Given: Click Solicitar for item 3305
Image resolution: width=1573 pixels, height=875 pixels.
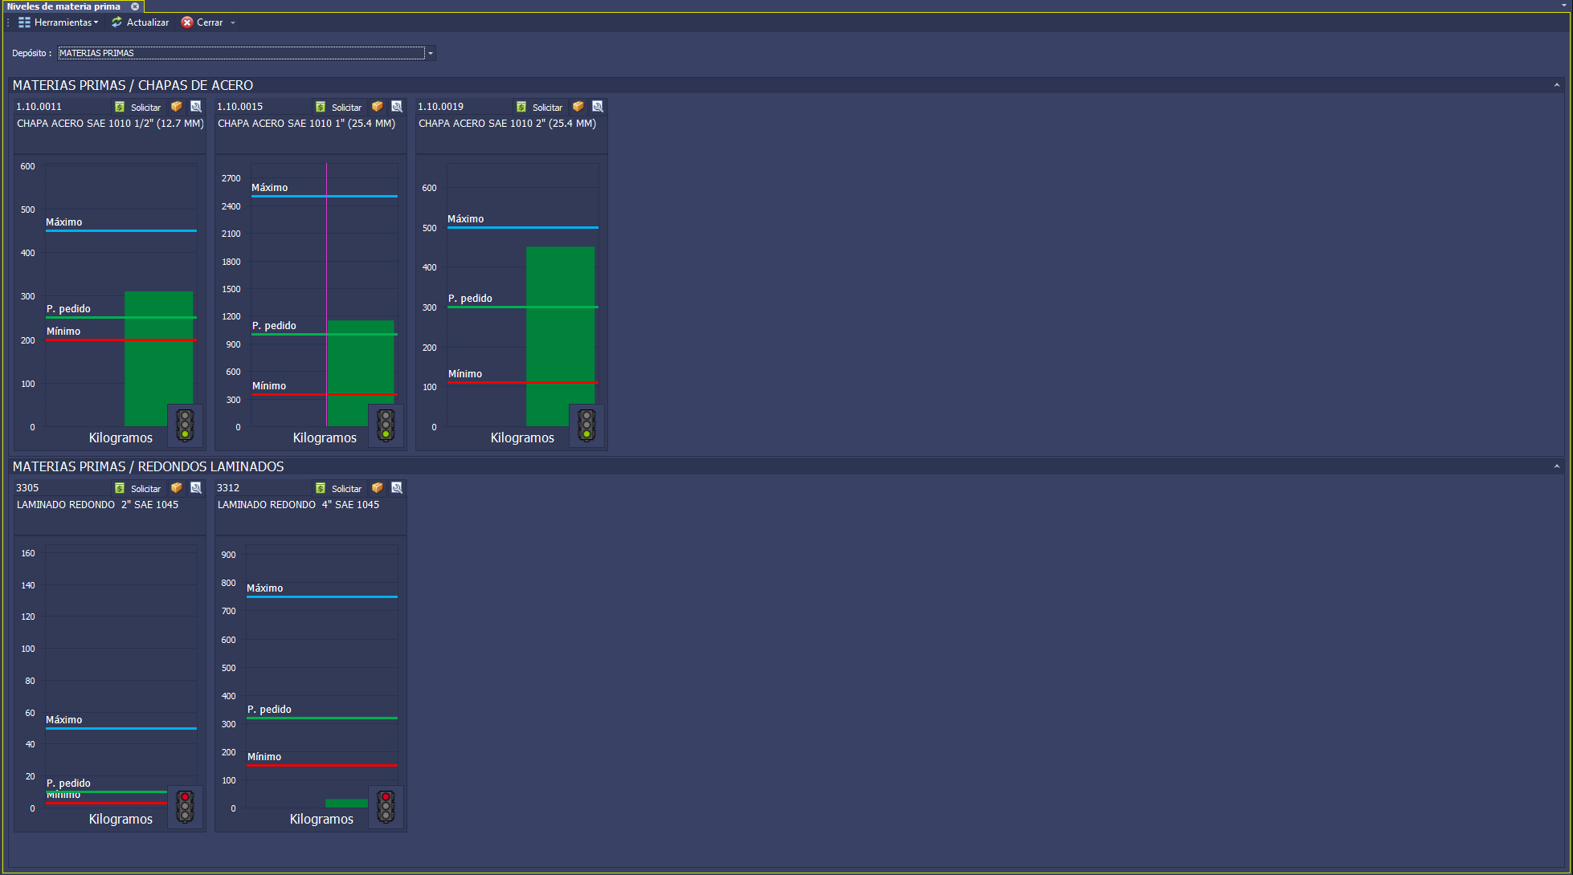Looking at the screenshot, I should point(138,488).
